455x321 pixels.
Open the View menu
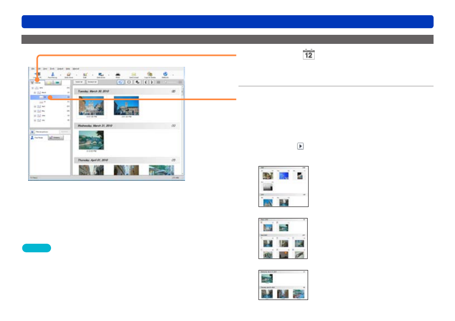45,69
